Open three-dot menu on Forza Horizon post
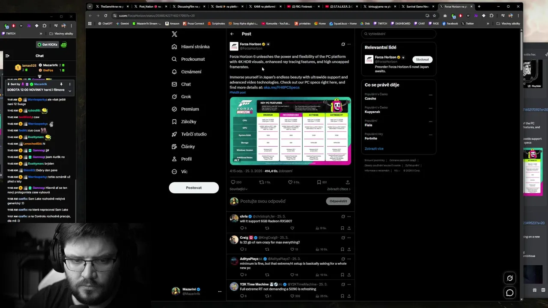This screenshot has height=308, width=548. click(x=349, y=44)
